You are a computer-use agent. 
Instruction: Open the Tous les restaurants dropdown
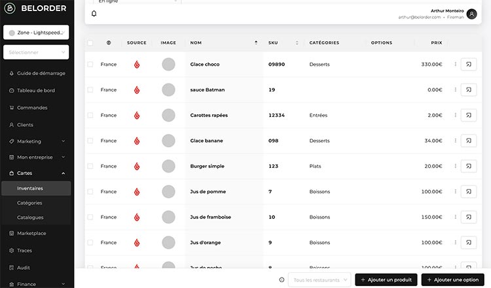click(319, 280)
